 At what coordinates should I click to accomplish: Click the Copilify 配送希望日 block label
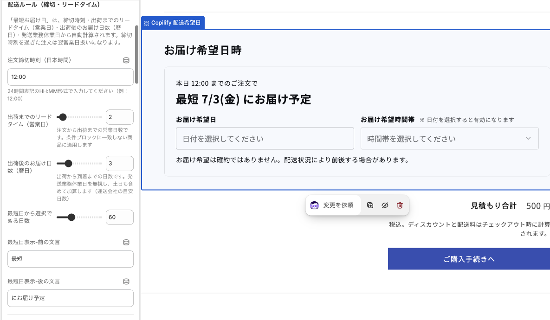coord(173,23)
